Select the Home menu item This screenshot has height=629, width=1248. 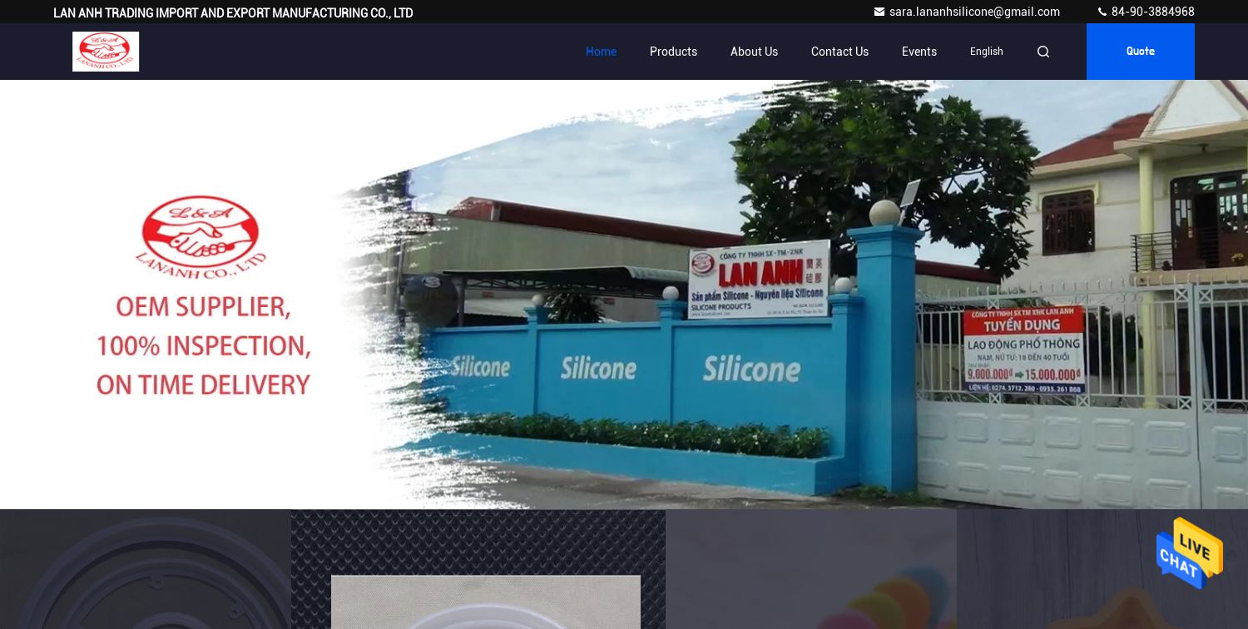601,52
